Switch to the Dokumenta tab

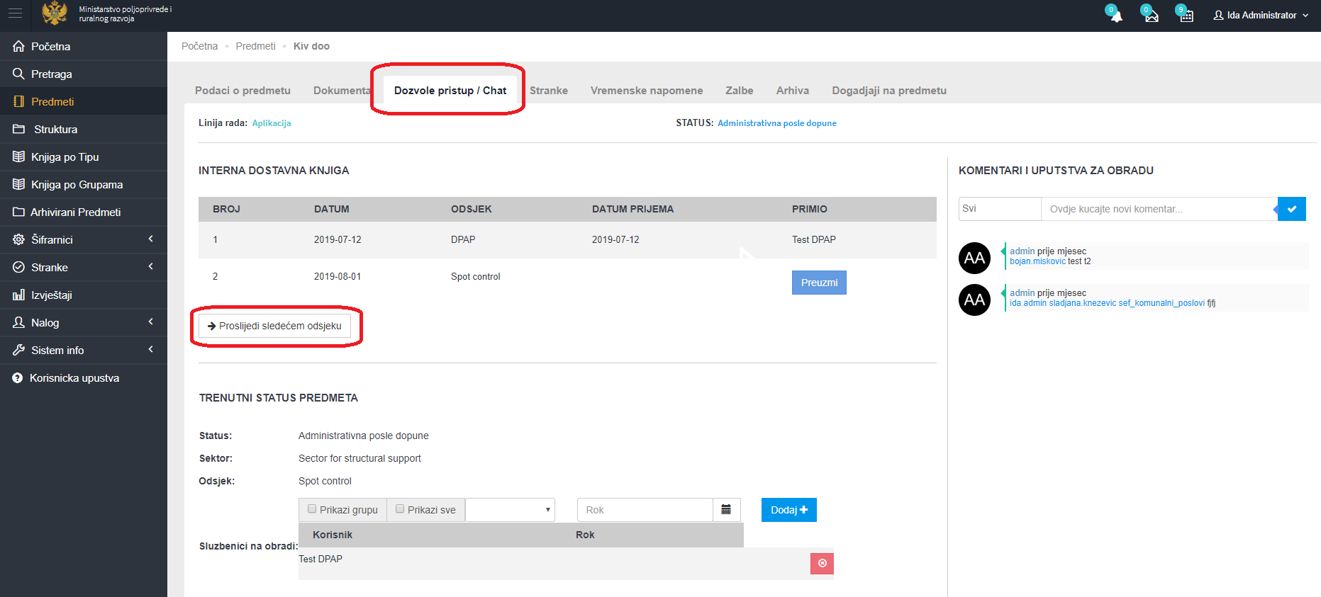point(341,91)
